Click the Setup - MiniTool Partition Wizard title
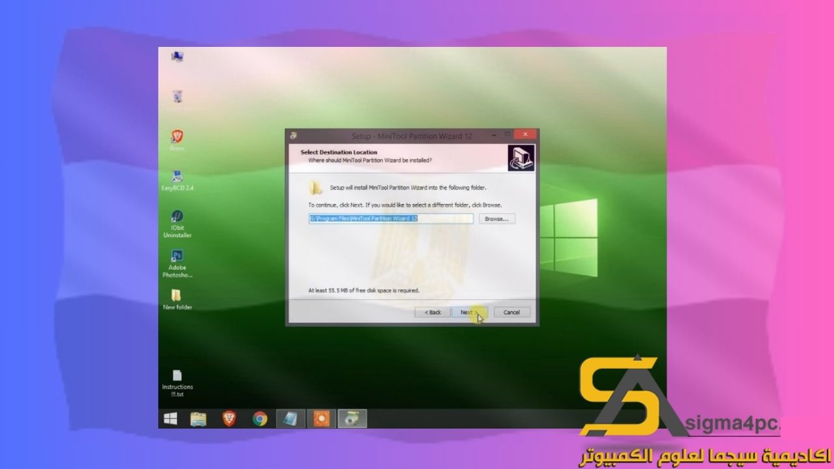This screenshot has width=834, height=469. (412, 136)
